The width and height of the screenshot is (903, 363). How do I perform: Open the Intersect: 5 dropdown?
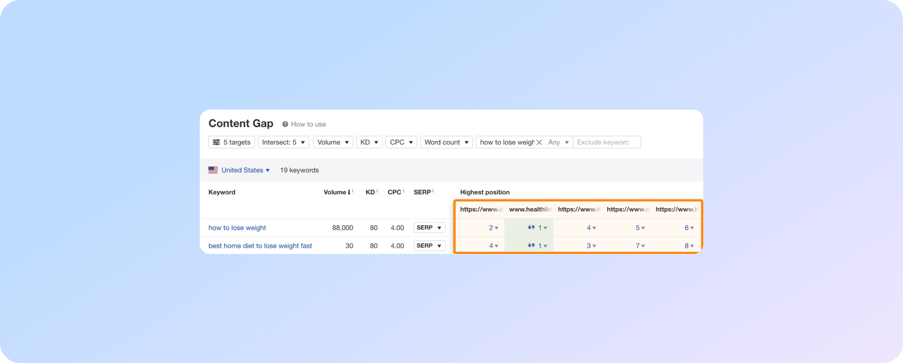coord(283,142)
